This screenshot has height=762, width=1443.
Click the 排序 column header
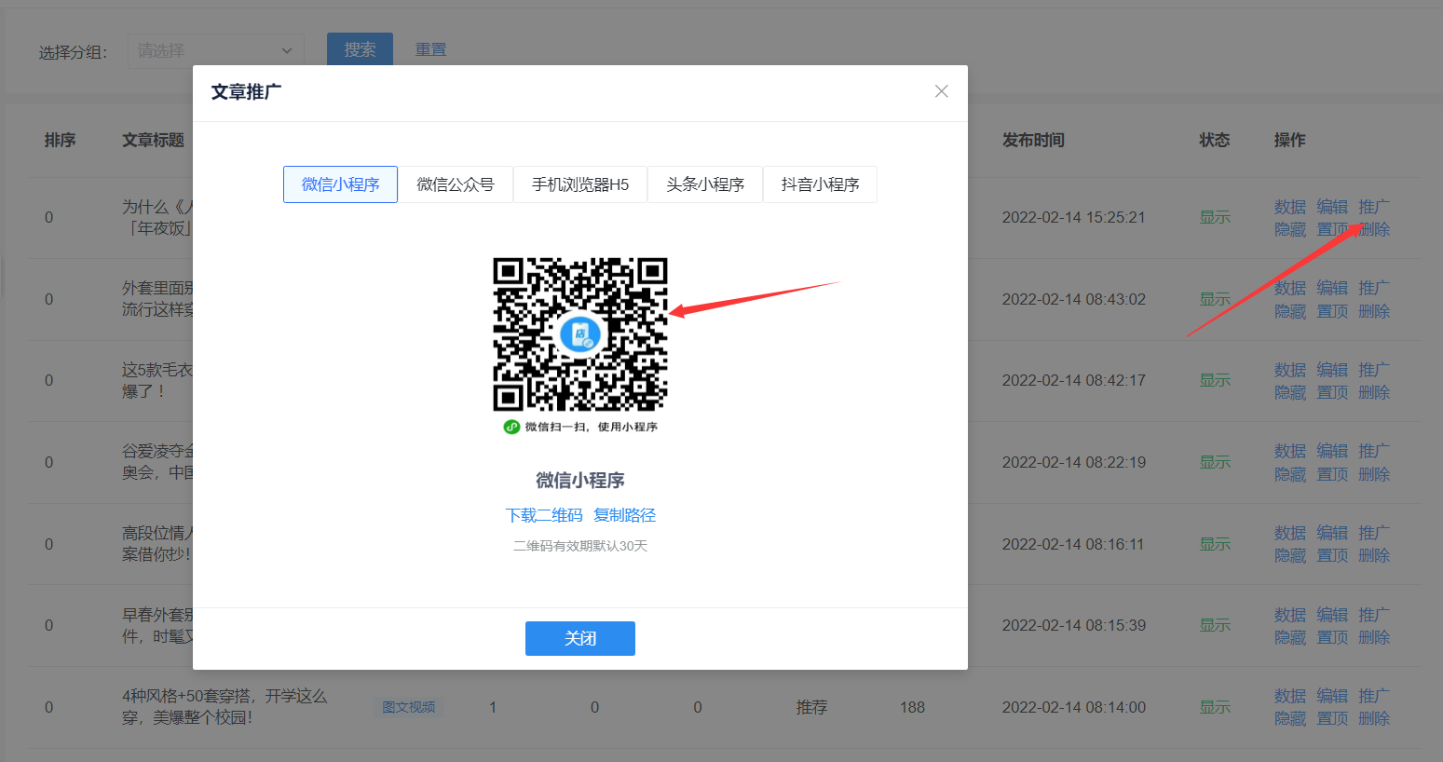pyautogui.click(x=60, y=140)
